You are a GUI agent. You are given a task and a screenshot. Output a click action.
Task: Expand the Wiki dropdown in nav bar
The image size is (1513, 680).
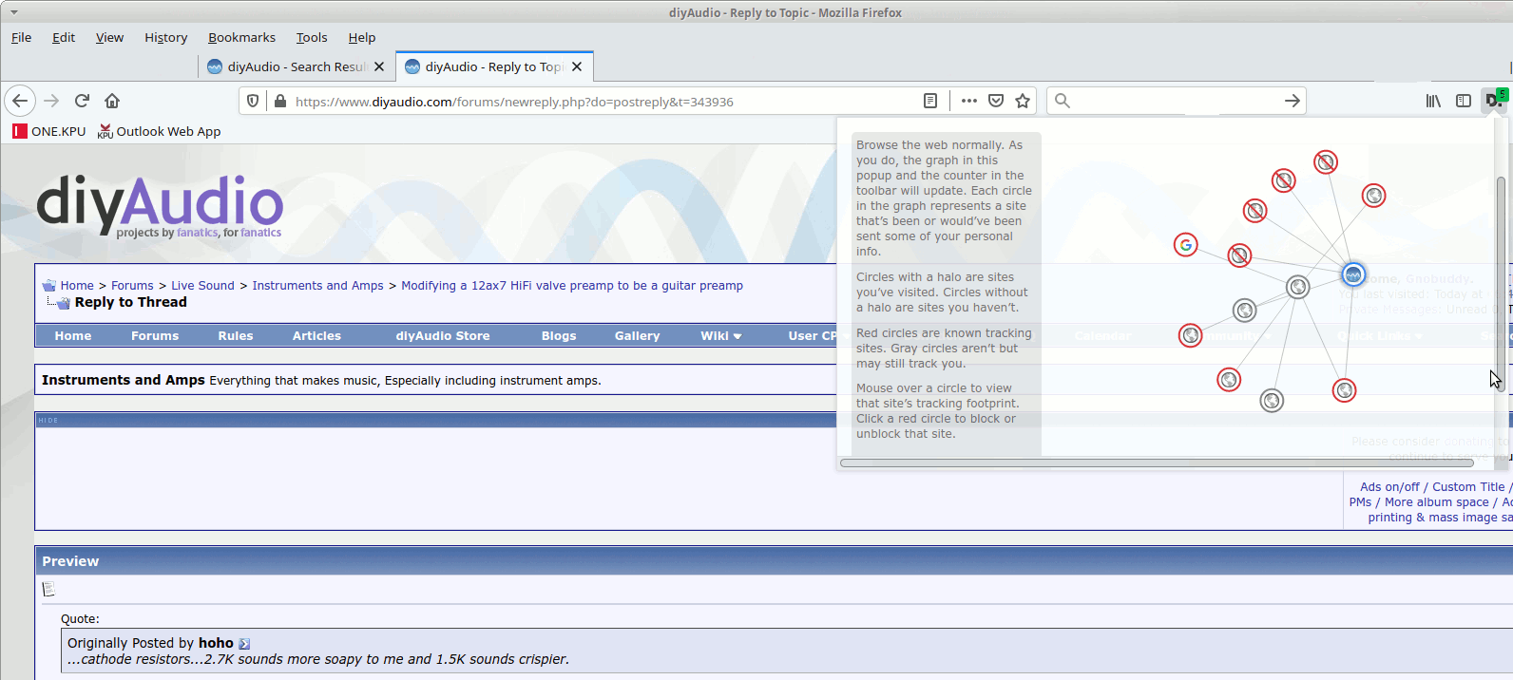(x=721, y=336)
